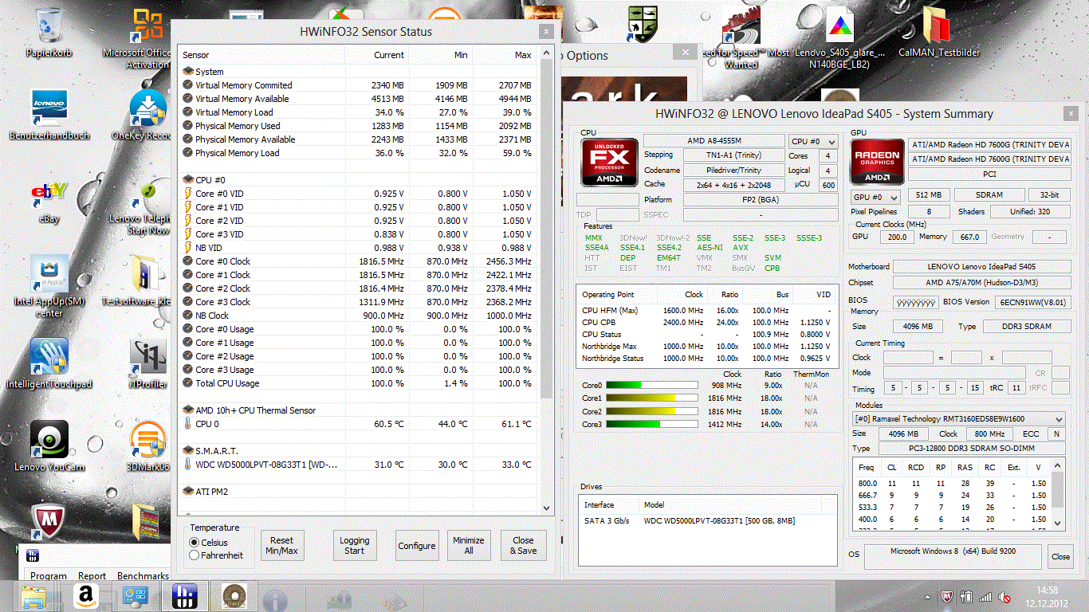
Task: Click the sensor list scroll-down arrow
Action: click(546, 507)
